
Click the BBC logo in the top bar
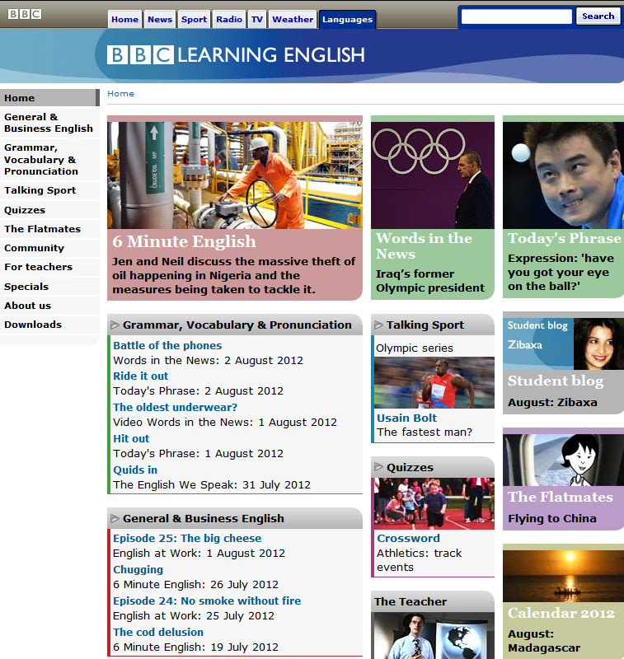pyautogui.click(x=25, y=14)
